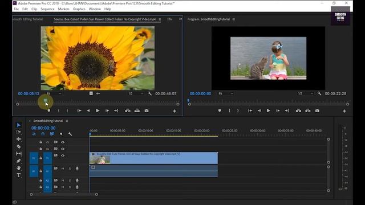Open the Sequence menu
365x205 pixels.
tap(47, 9)
